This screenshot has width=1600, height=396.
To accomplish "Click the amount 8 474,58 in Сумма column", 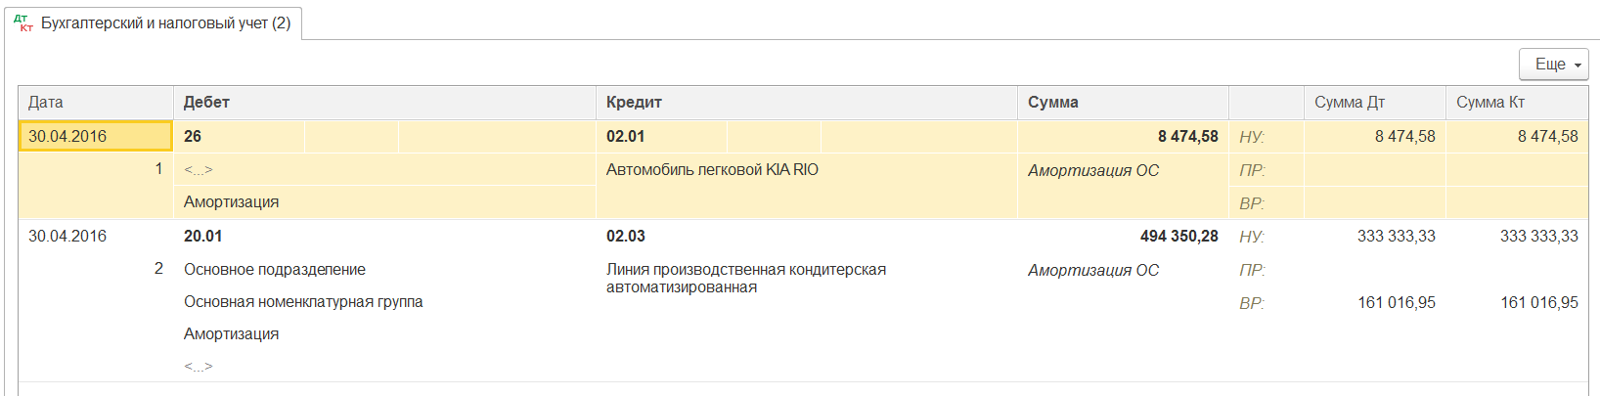I will pyautogui.click(x=1187, y=137).
